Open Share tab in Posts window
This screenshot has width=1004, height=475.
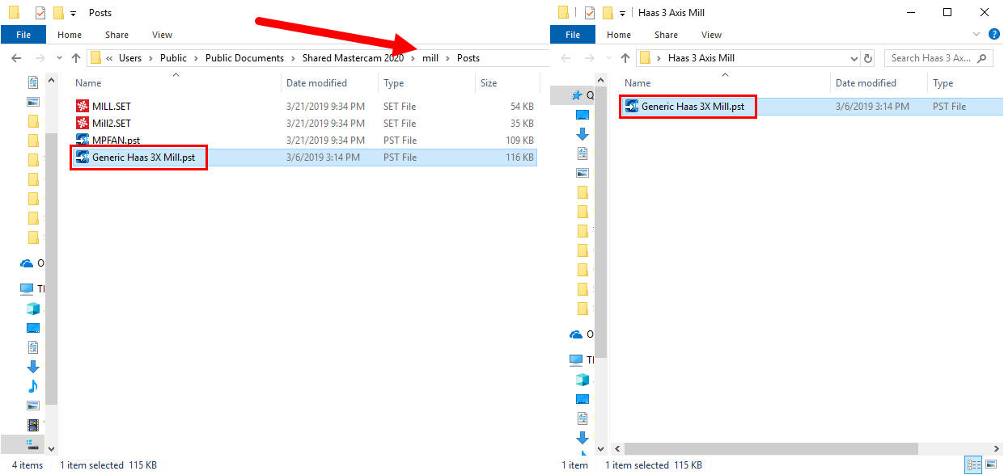point(116,35)
